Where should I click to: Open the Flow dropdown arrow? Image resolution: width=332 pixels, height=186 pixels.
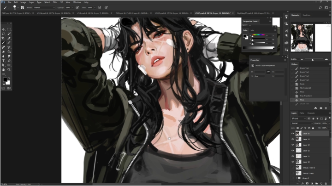tap(95, 8)
